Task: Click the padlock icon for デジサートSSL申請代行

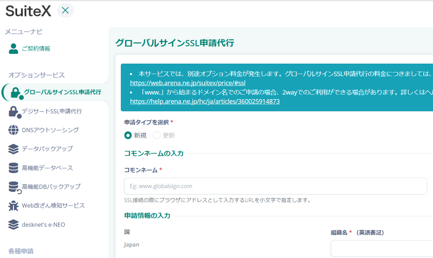Action: point(14,112)
